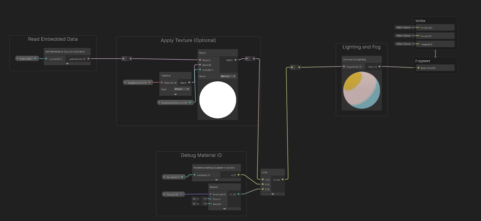Viewport: 481px width, 221px height.
Task: Select the MaterialId property in Debug Material ID
Action: coord(174,177)
